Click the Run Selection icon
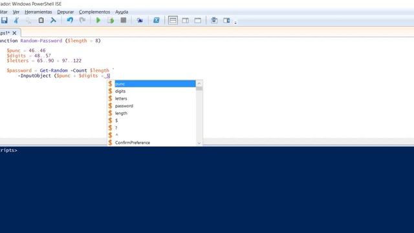The width and height of the screenshot is (414, 233). click(x=111, y=20)
